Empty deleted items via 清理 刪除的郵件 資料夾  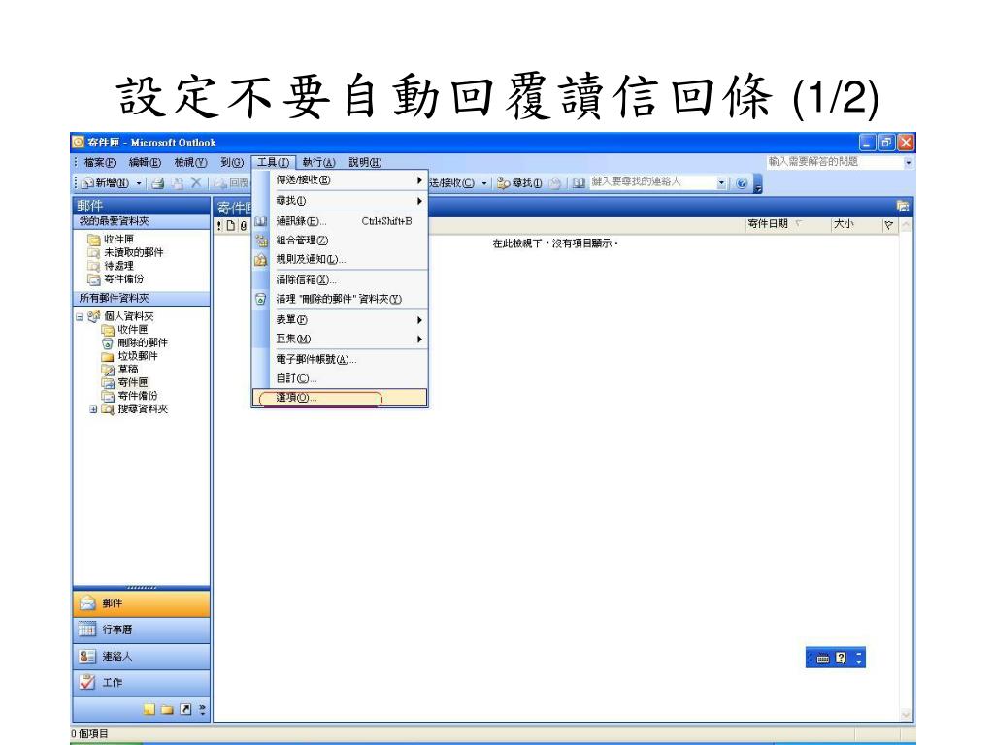340,299
